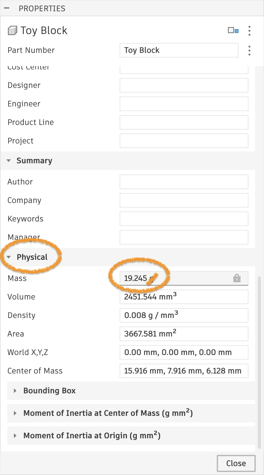
Task: Expand Moment of Inertia at Origin
Action: pos(15,436)
